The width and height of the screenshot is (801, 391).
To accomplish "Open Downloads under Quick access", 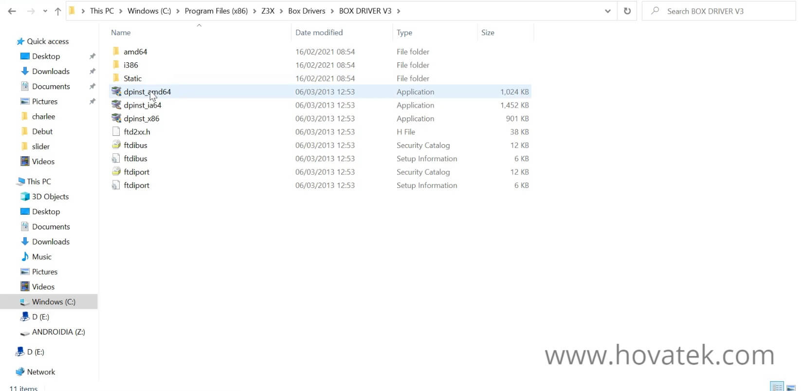I will pyautogui.click(x=51, y=71).
